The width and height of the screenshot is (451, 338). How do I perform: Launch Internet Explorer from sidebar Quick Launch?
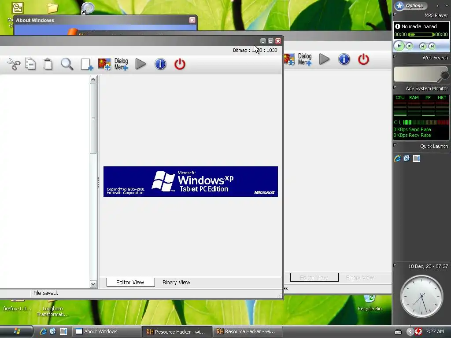coord(397,158)
